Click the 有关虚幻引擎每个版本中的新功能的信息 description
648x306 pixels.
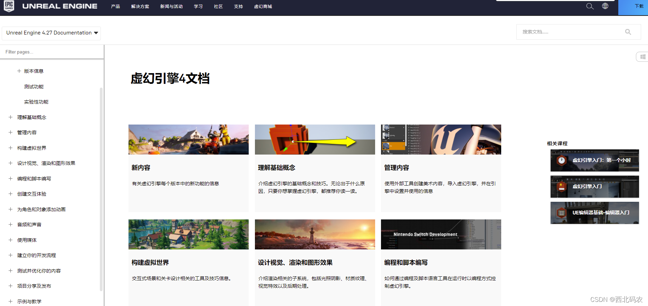[x=175, y=184]
